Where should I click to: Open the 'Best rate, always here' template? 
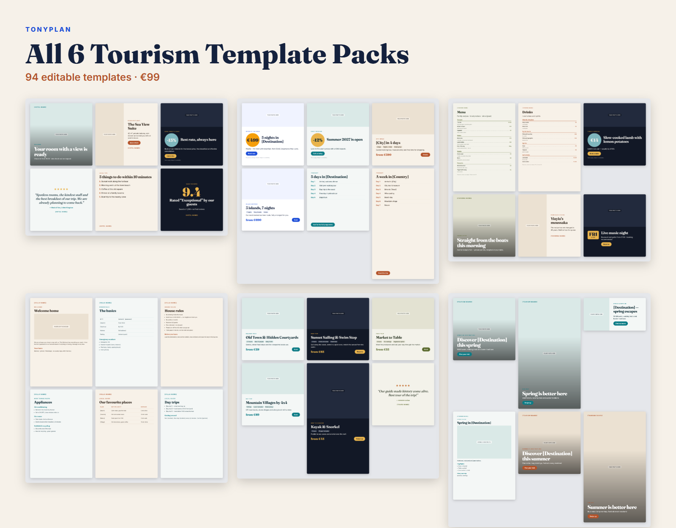click(x=192, y=134)
